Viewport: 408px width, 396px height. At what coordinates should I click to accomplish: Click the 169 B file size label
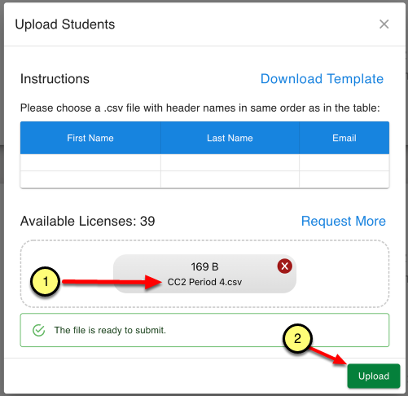pyautogui.click(x=204, y=266)
